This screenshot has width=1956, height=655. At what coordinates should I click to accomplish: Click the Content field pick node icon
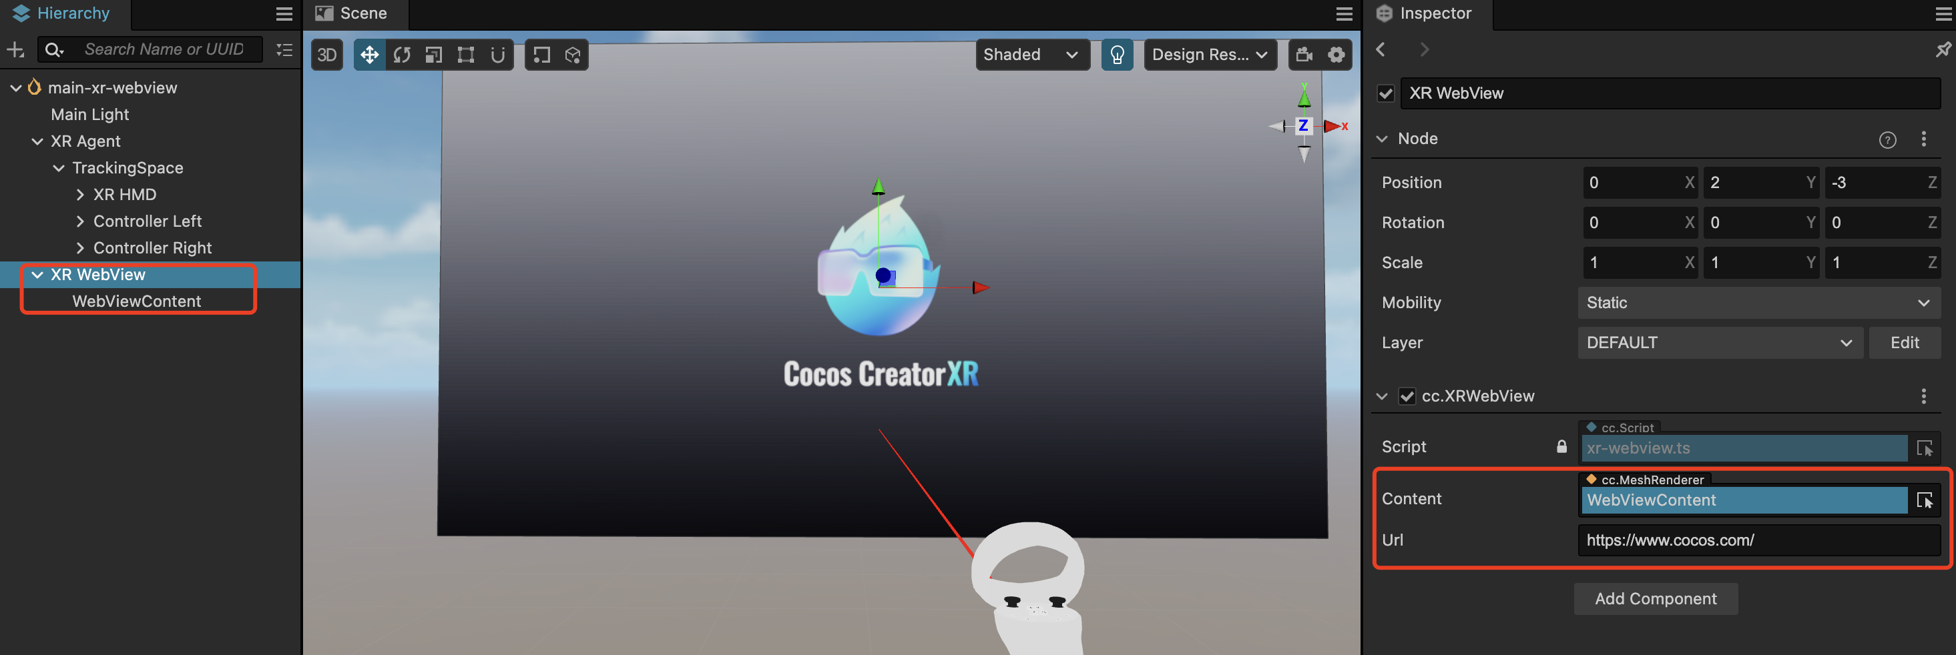(x=1924, y=500)
